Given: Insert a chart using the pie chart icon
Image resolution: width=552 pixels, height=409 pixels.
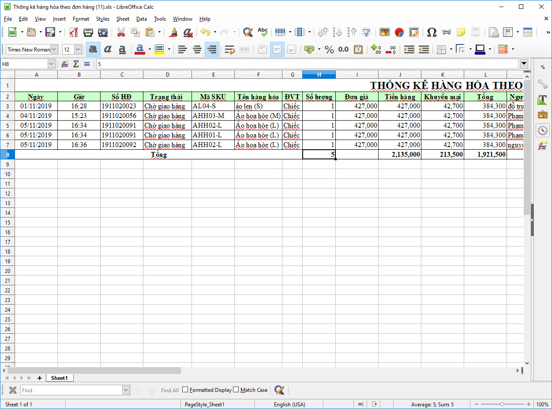Looking at the screenshot, I should pyautogui.click(x=399, y=32).
